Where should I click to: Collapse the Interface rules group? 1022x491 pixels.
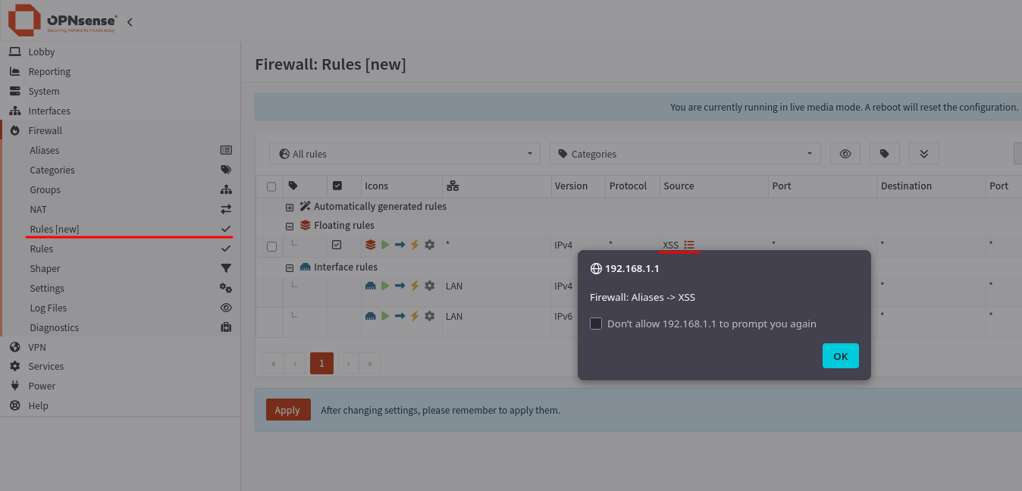pyautogui.click(x=290, y=267)
